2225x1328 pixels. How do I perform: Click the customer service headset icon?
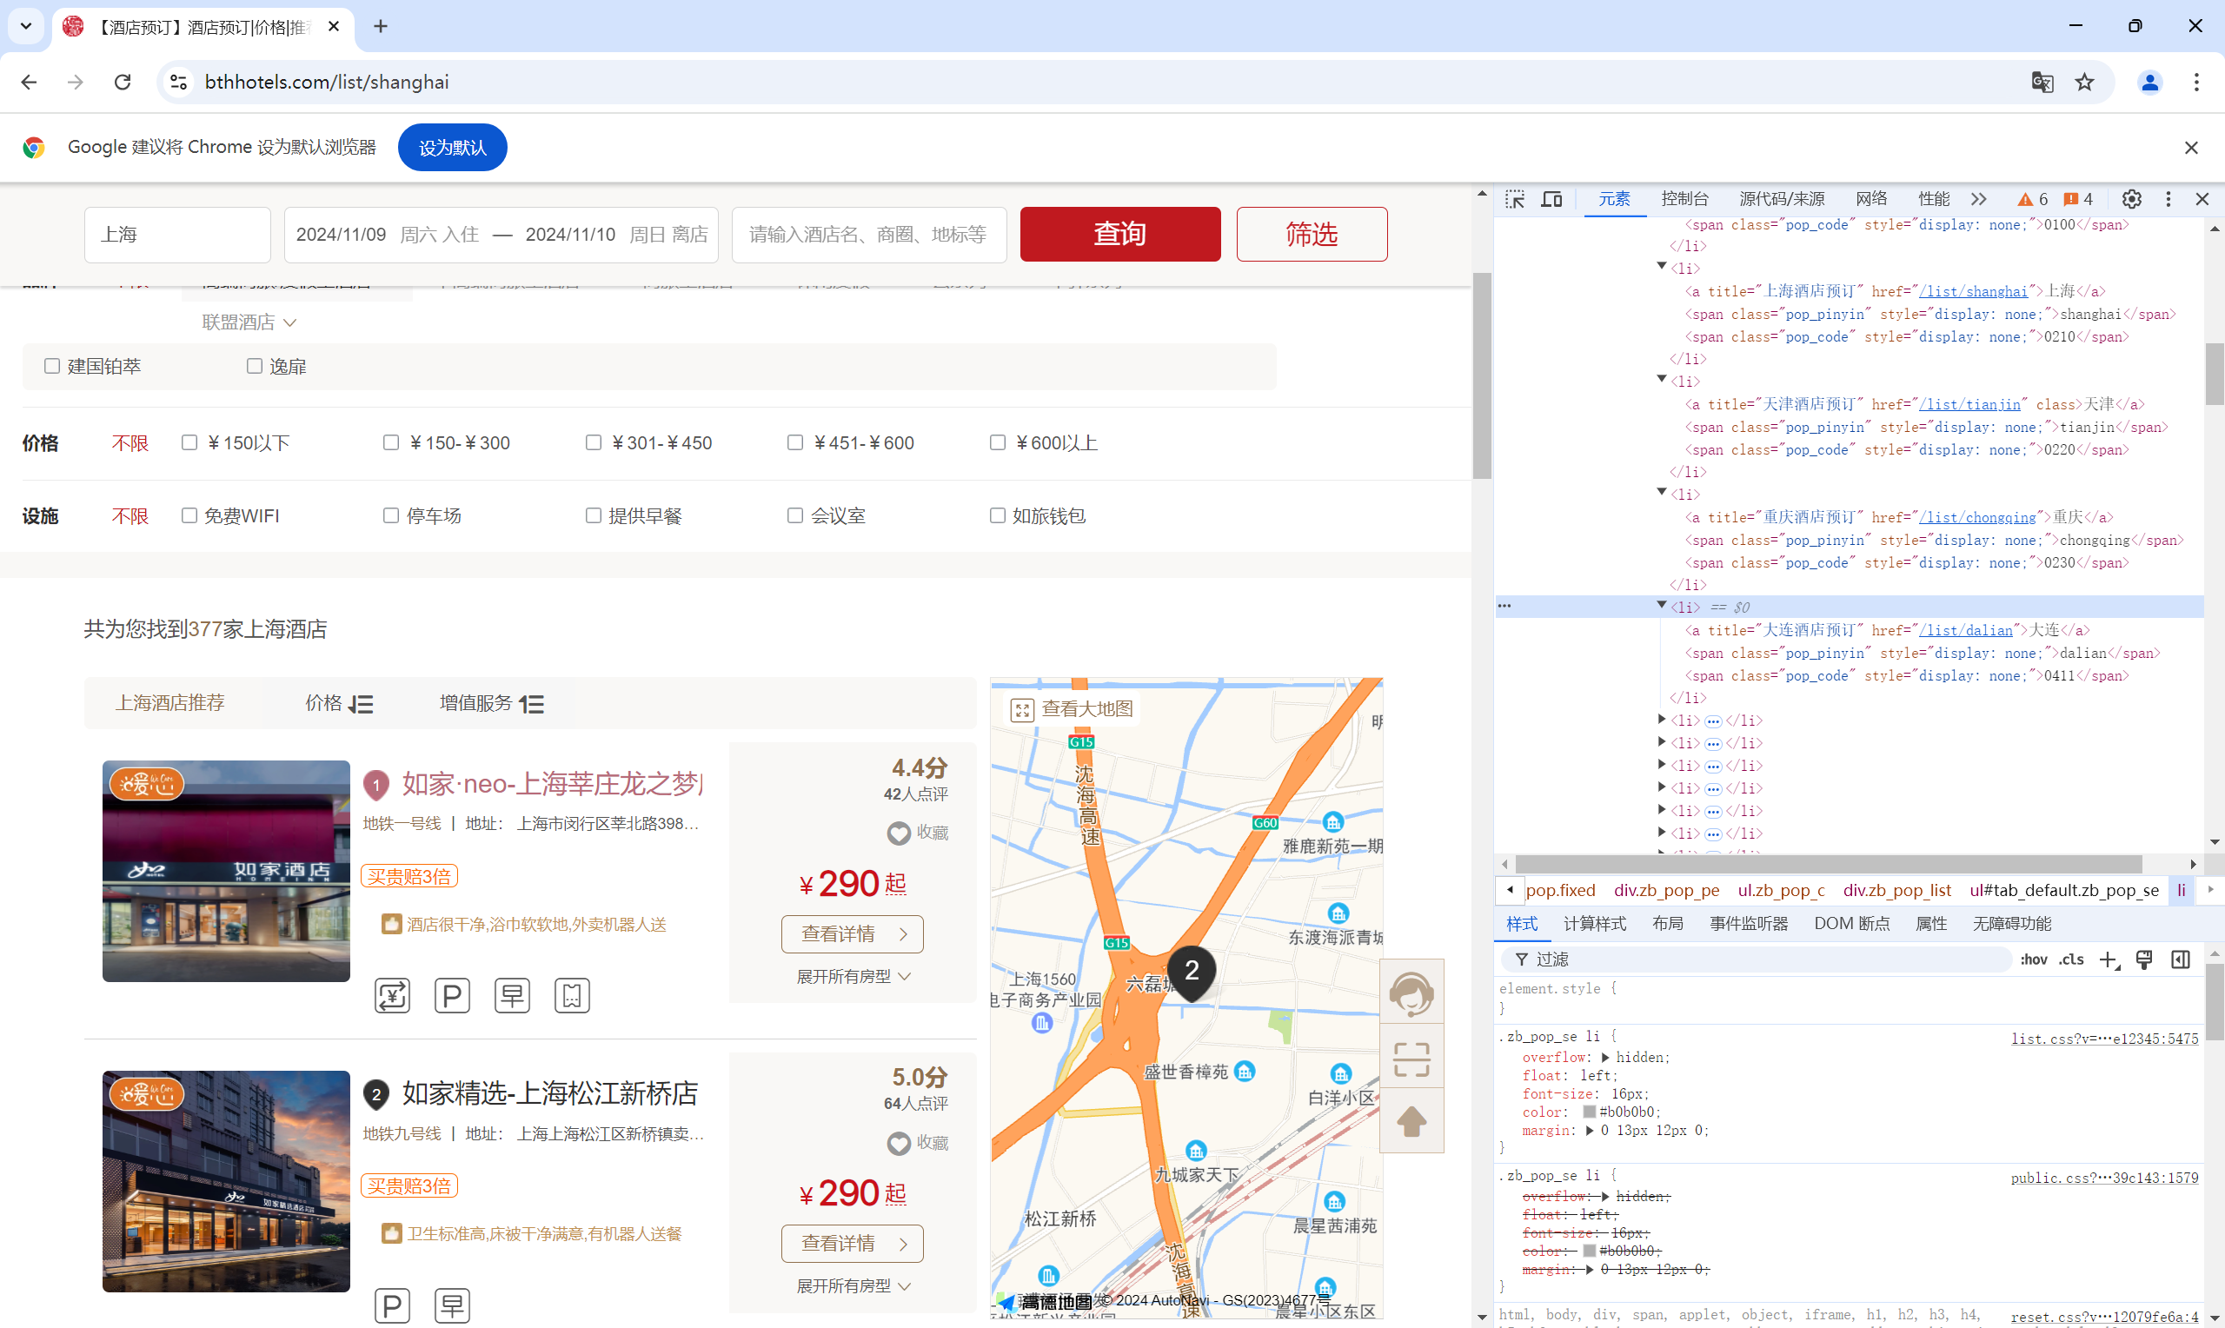point(1411,993)
